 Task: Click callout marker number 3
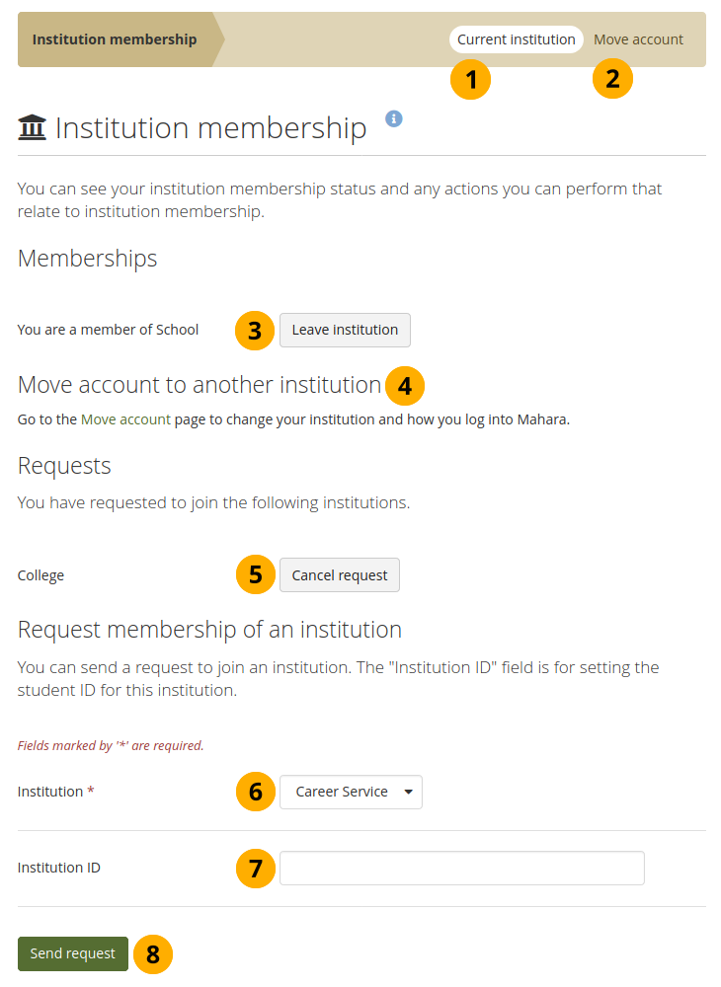coord(255,331)
